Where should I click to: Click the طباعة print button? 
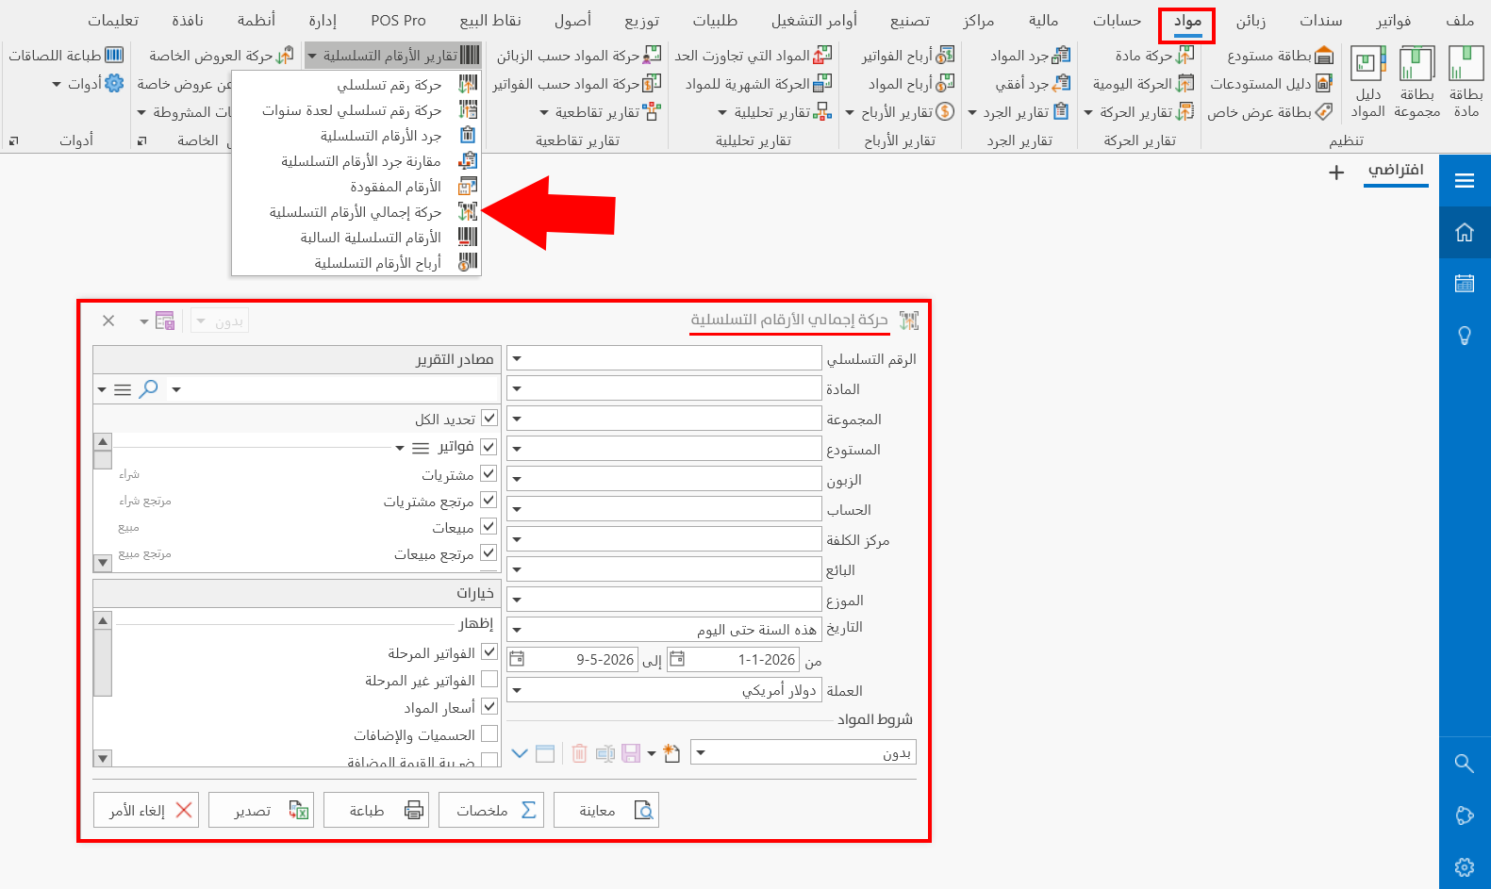(x=376, y=810)
